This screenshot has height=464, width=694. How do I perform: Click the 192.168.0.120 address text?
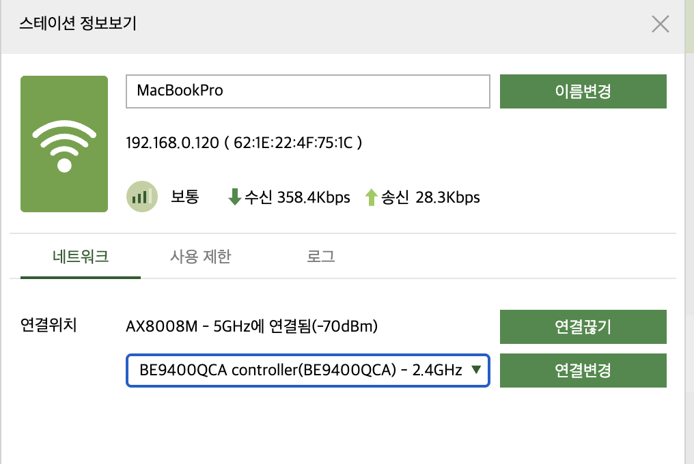point(172,143)
